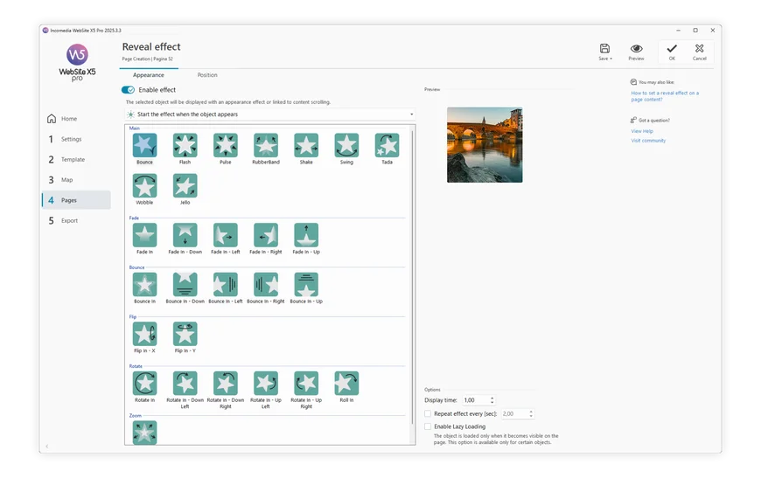Choose the Bounce In - Left effect
The width and height of the screenshot is (761, 478).
[225, 285]
